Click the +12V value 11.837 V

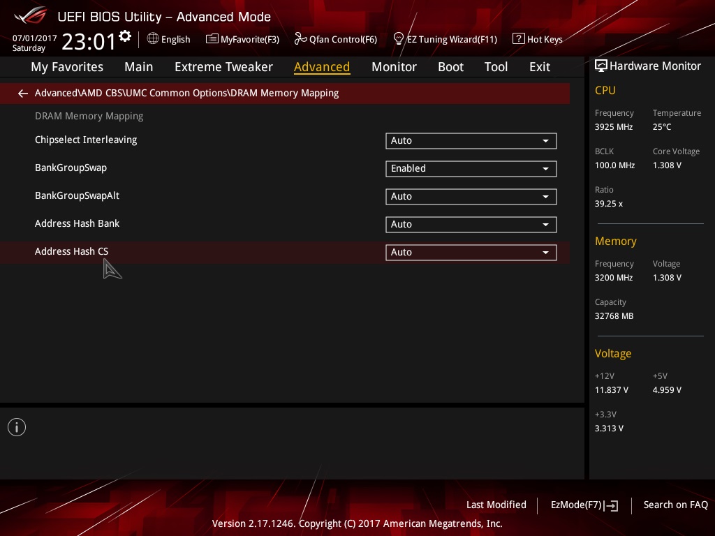[x=612, y=390]
